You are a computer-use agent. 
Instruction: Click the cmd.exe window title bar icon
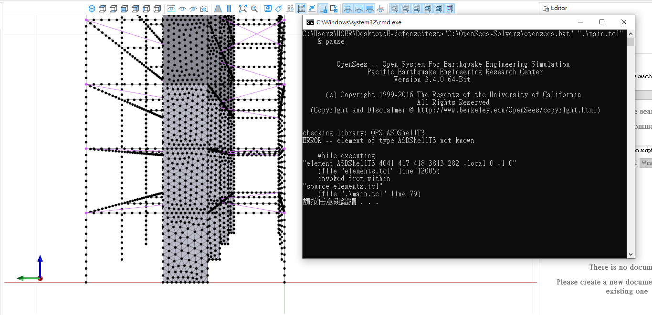[310, 22]
